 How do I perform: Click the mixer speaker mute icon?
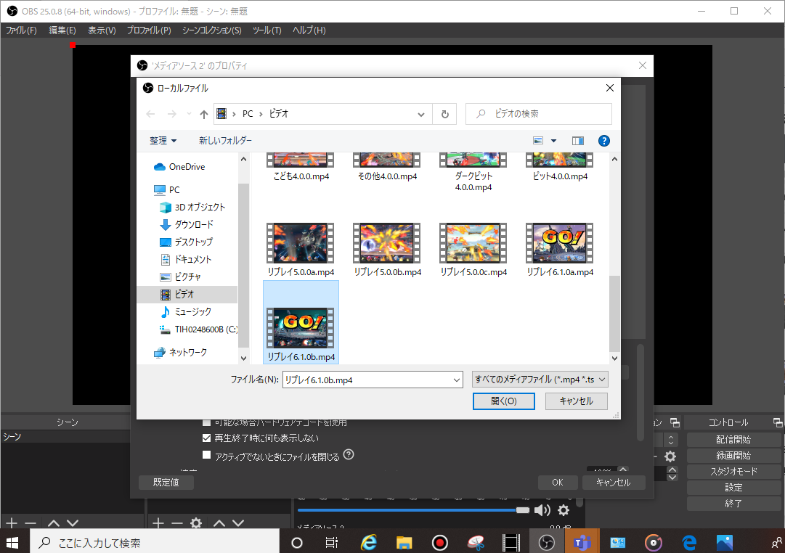(x=542, y=510)
